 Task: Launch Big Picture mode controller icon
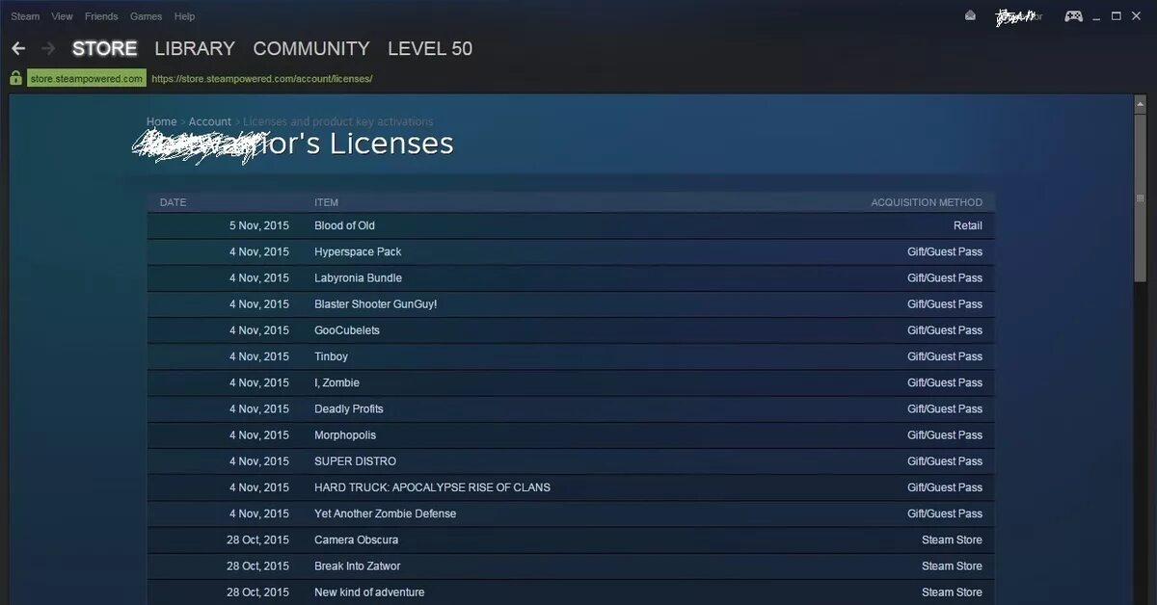(x=1073, y=16)
